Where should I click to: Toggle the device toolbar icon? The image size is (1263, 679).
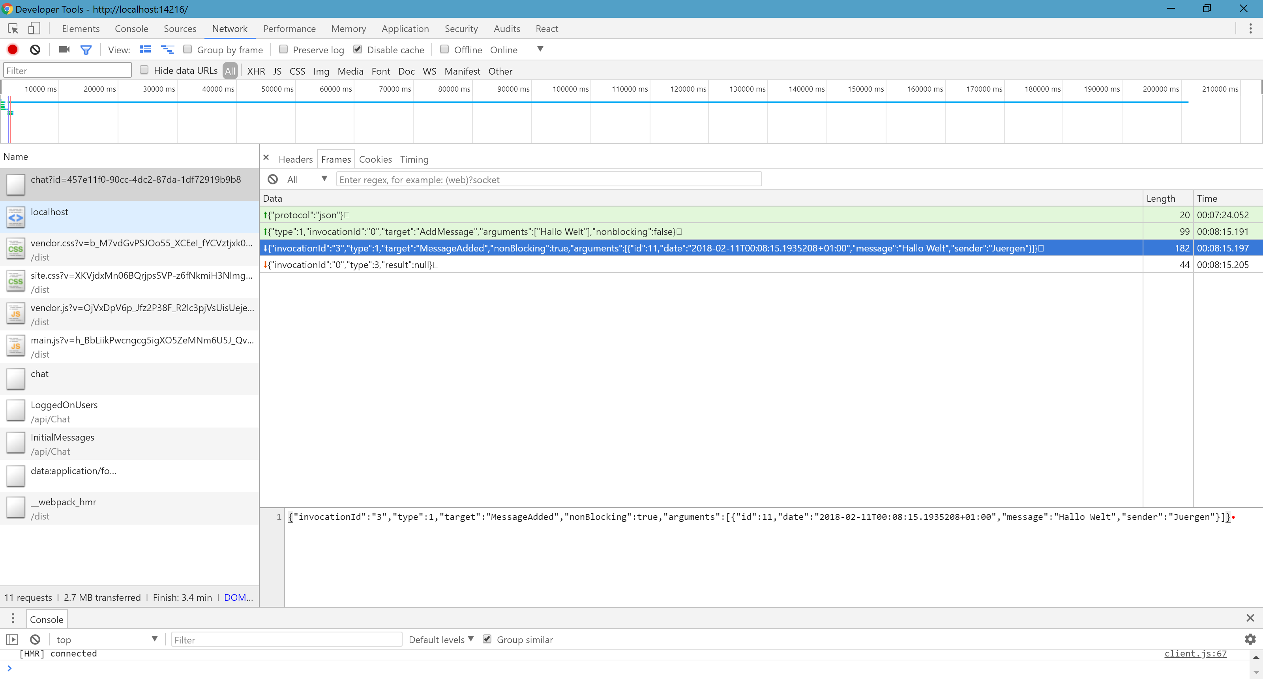coord(34,28)
